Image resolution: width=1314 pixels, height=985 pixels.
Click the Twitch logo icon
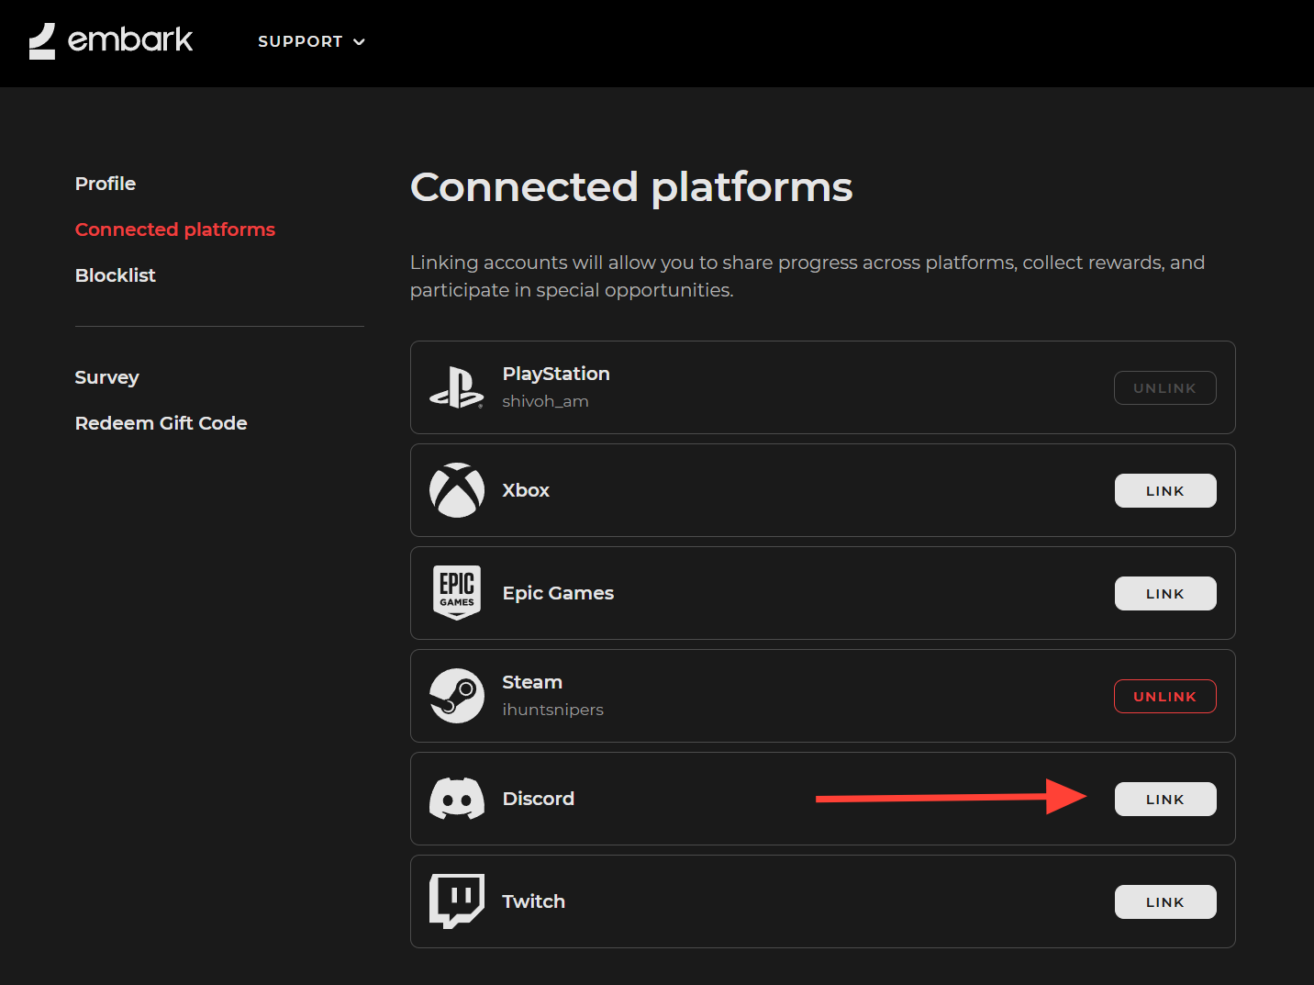click(457, 901)
